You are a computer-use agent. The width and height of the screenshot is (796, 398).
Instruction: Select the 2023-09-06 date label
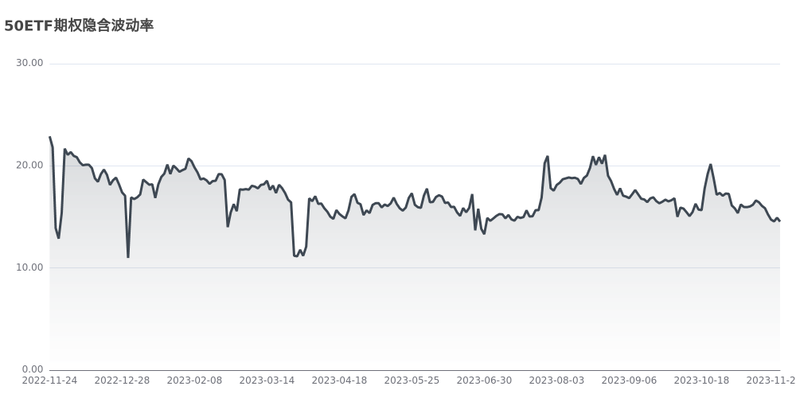tap(629, 380)
